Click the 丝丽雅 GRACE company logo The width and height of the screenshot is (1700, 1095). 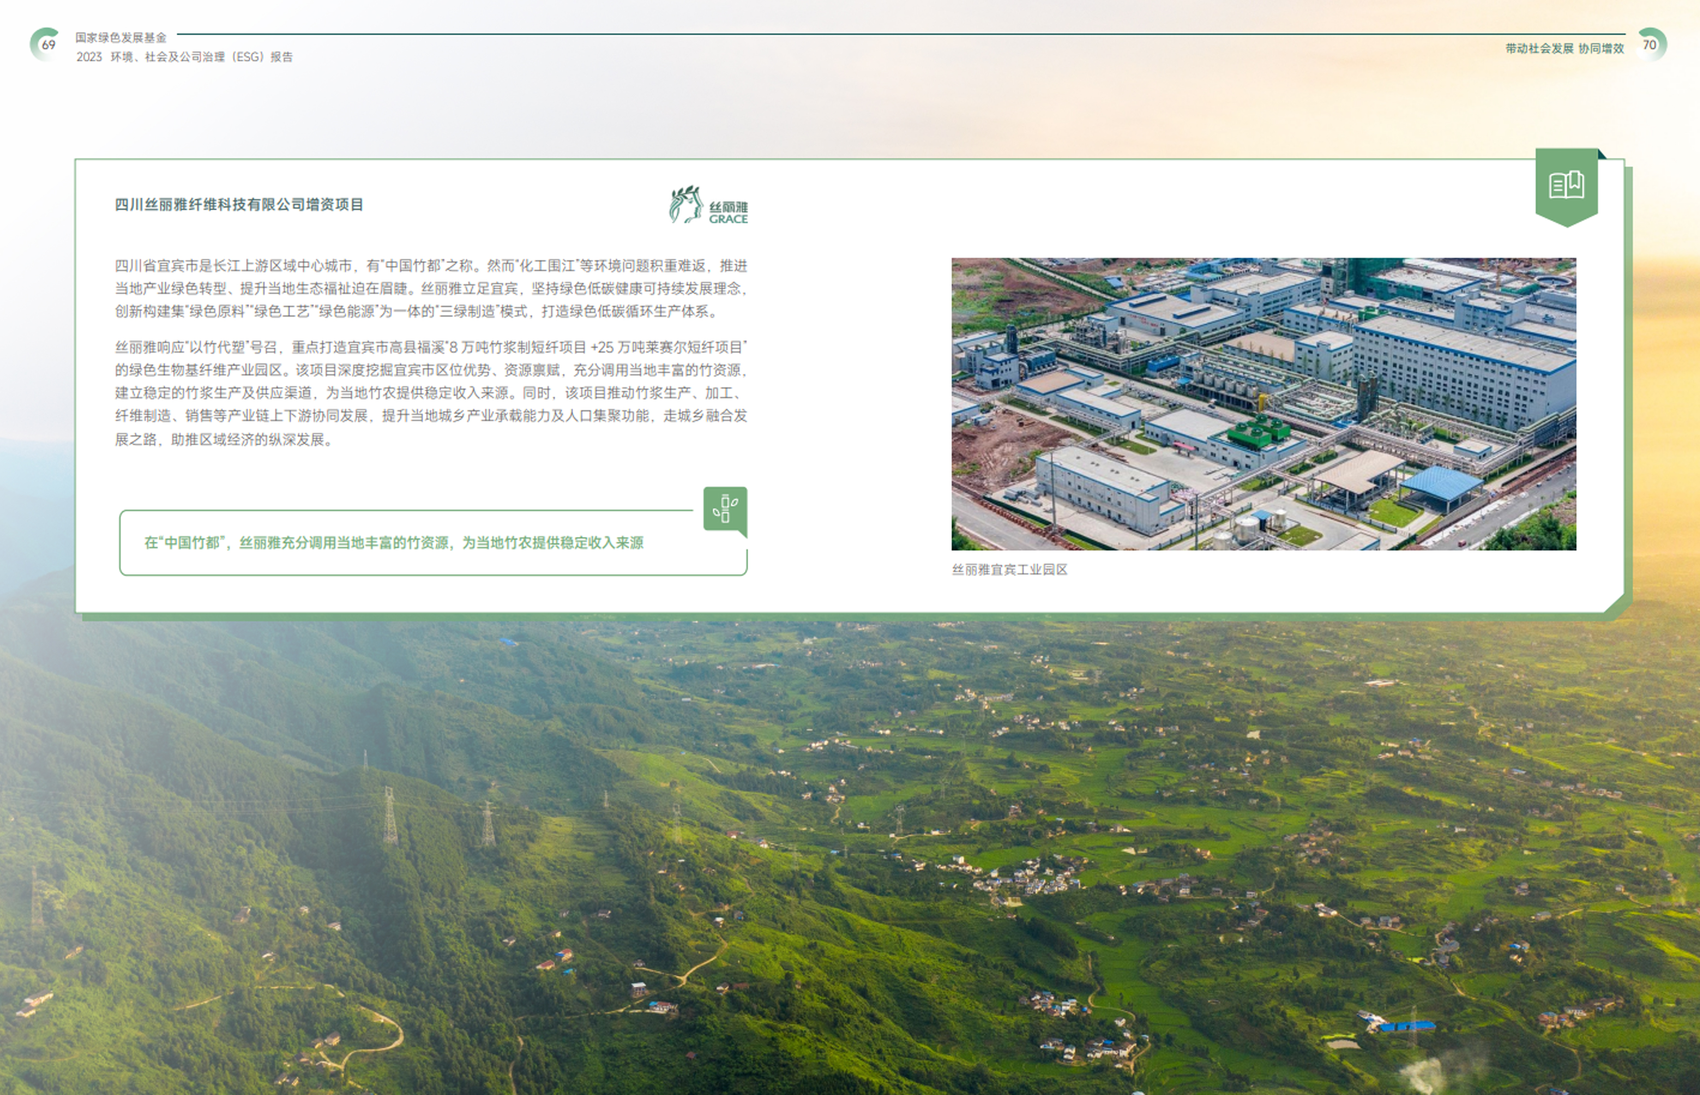click(x=708, y=205)
